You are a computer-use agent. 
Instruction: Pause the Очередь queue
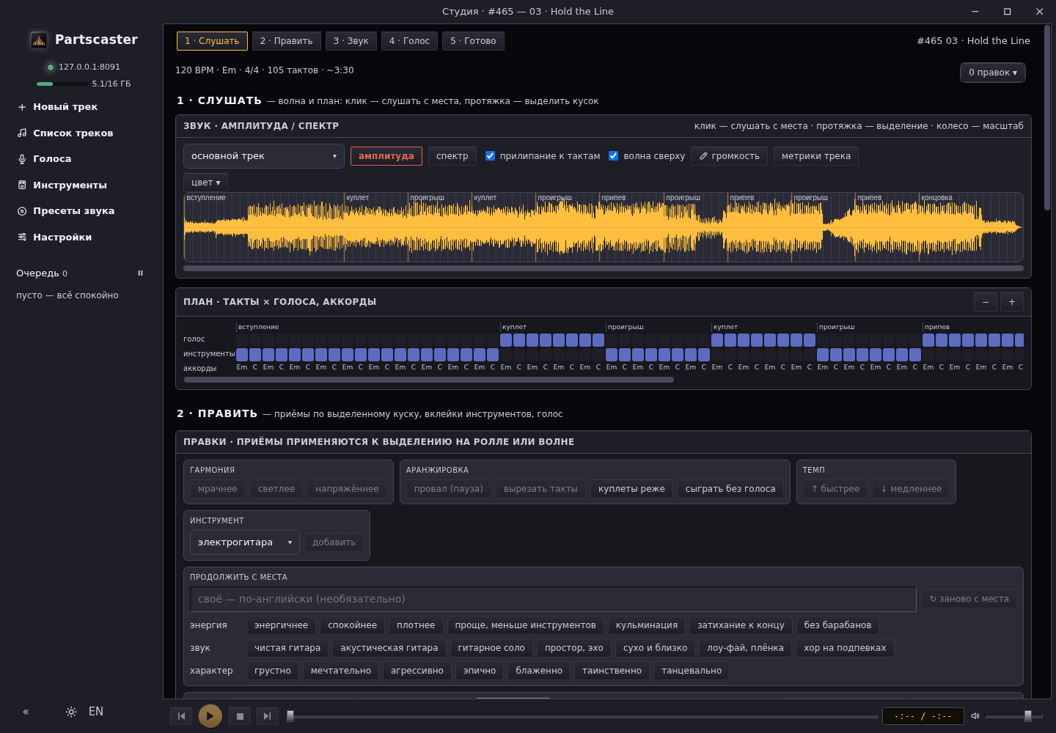[141, 273]
